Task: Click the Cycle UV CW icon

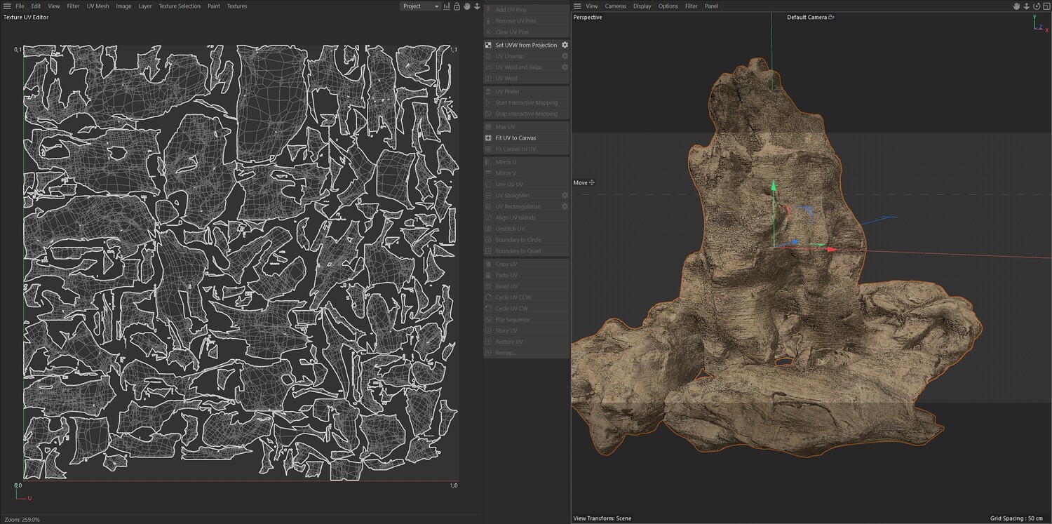Action: [x=488, y=309]
